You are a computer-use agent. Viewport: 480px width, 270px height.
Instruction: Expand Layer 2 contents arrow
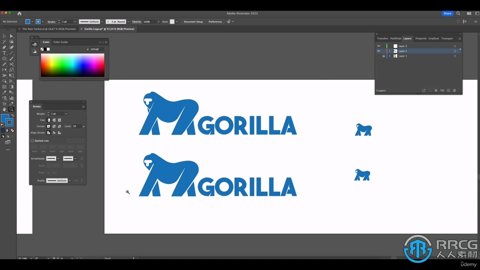click(x=390, y=51)
